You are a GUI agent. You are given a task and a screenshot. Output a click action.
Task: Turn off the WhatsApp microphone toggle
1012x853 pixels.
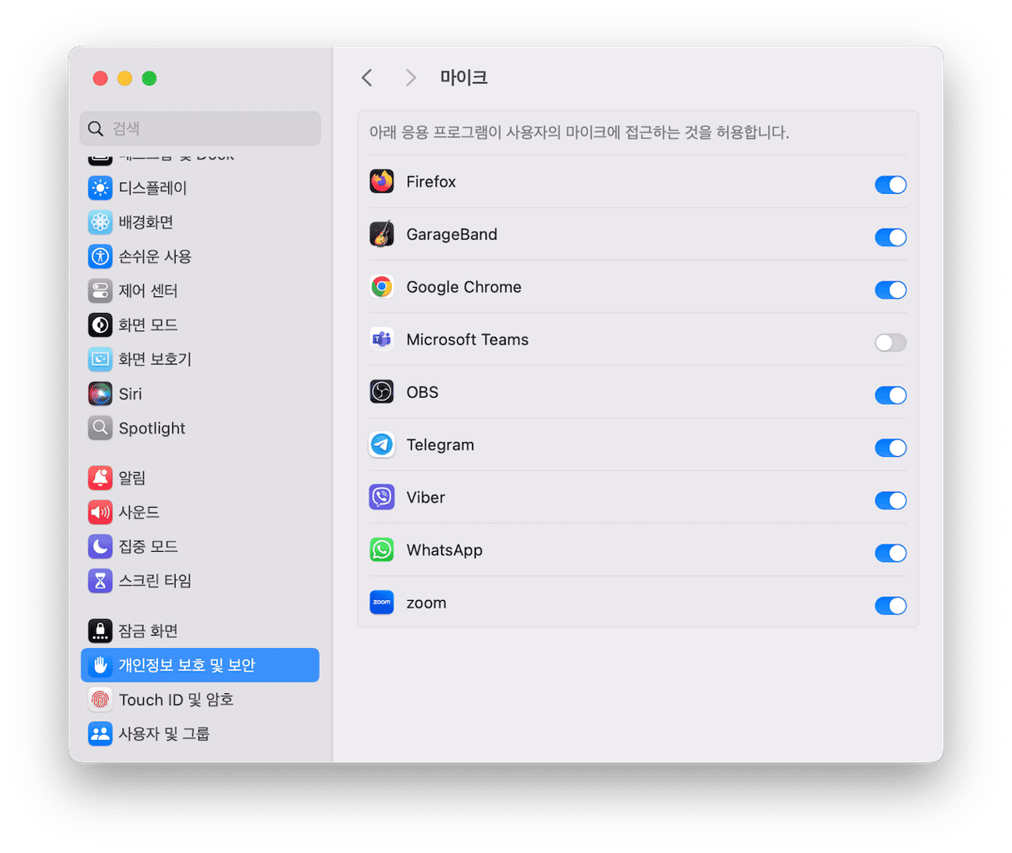(890, 553)
